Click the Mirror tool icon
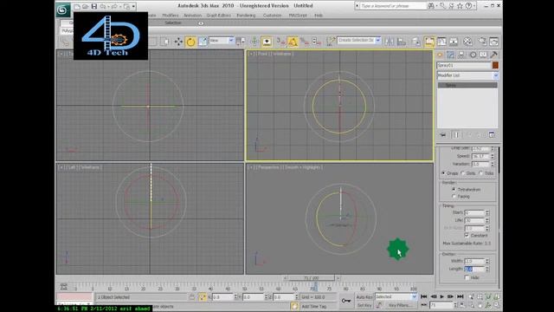 [390, 42]
